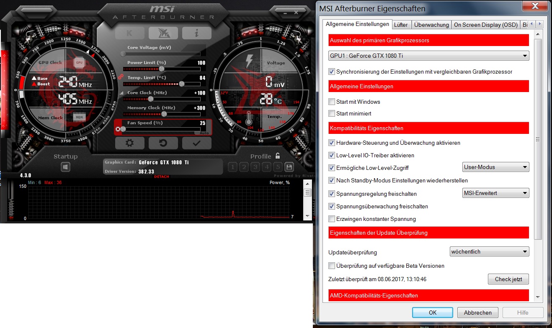This screenshot has width=552, height=328.
Task: Select profile slot 3
Action: (x=255, y=167)
